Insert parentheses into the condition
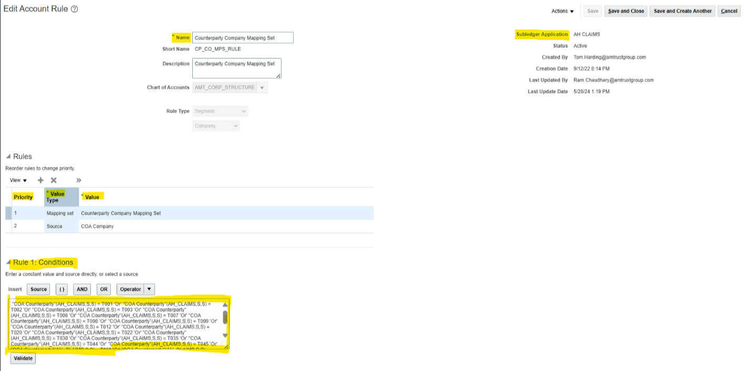 61,289
